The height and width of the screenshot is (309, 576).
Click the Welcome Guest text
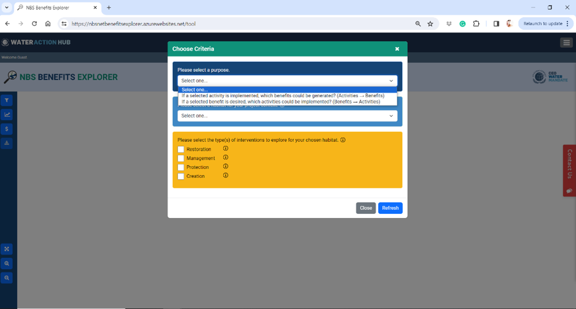[14, 57]
